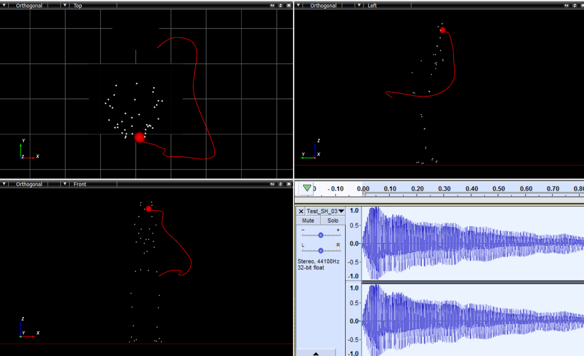Close the Test_SH_03 audio track
This screenshot has width=584, height=356.
pyautogui.click(x=301, y=211)
